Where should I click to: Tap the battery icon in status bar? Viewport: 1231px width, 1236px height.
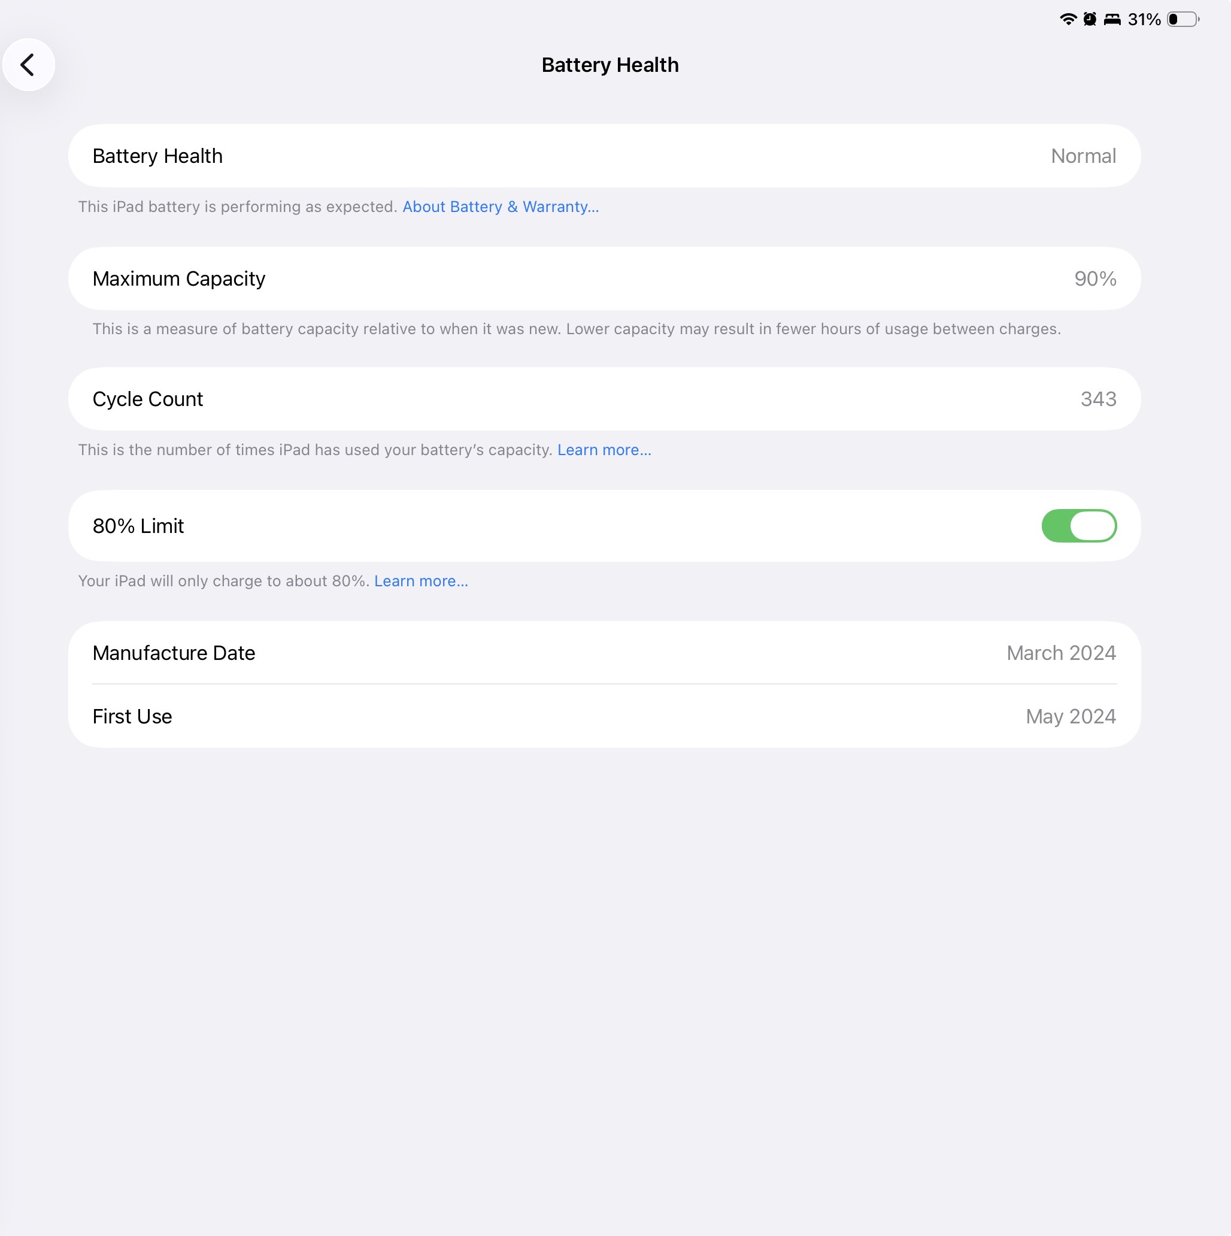click(x=1183, y=19)
